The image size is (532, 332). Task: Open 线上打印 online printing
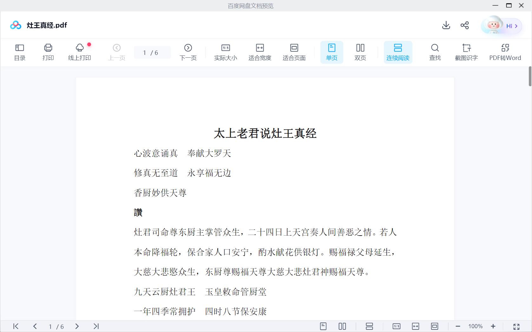tap(80, 52)
